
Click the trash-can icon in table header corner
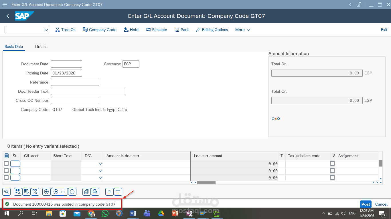tap(7, 156)
